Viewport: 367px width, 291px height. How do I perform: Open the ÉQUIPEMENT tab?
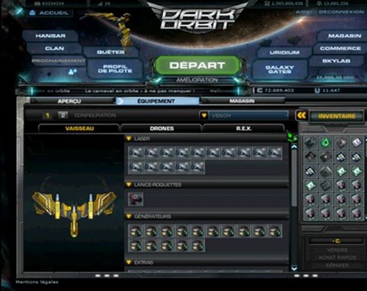(157, 101)
